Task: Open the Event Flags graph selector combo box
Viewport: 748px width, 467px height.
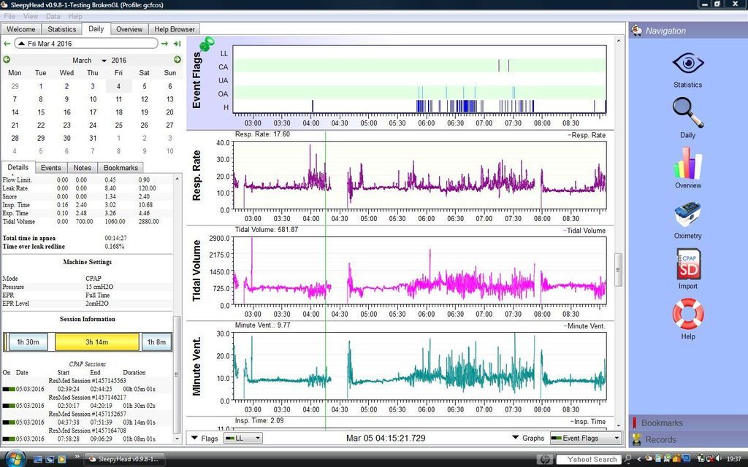Action: tap(585, 438)
